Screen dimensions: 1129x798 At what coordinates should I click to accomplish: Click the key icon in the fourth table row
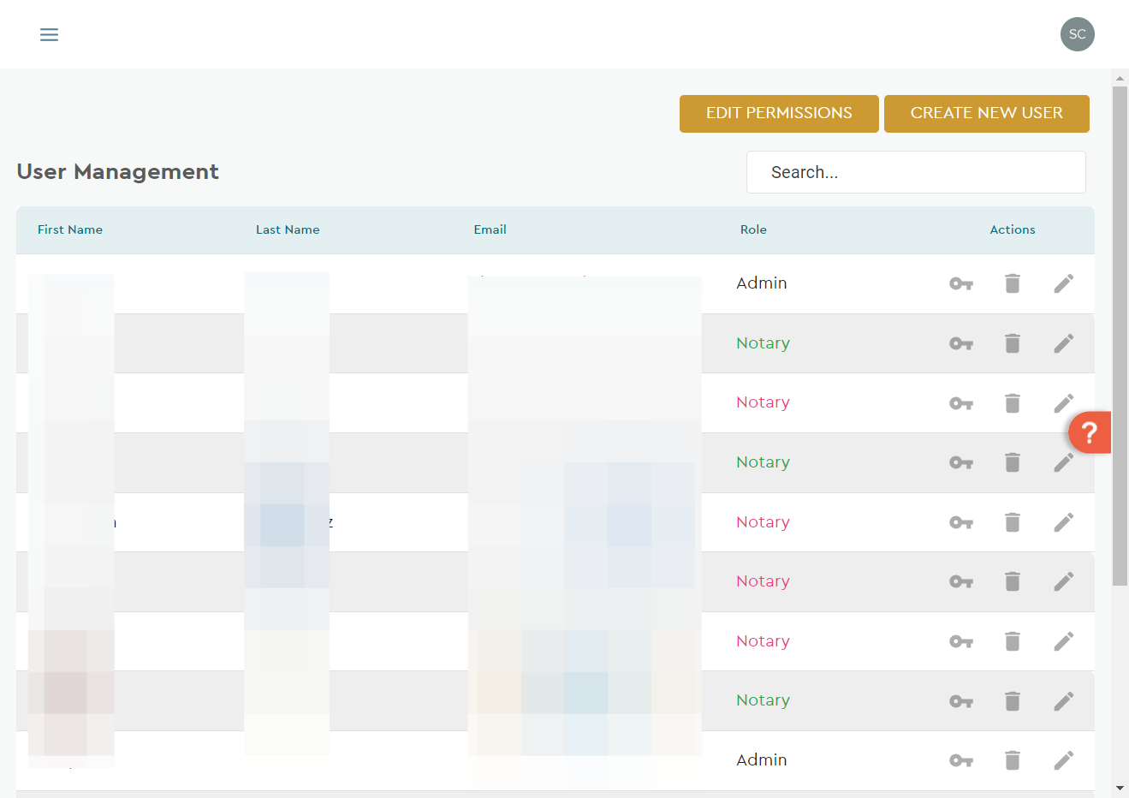(961, 462)
